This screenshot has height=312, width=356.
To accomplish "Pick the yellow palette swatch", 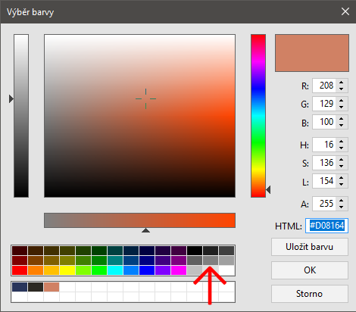I will click(67, 270).
